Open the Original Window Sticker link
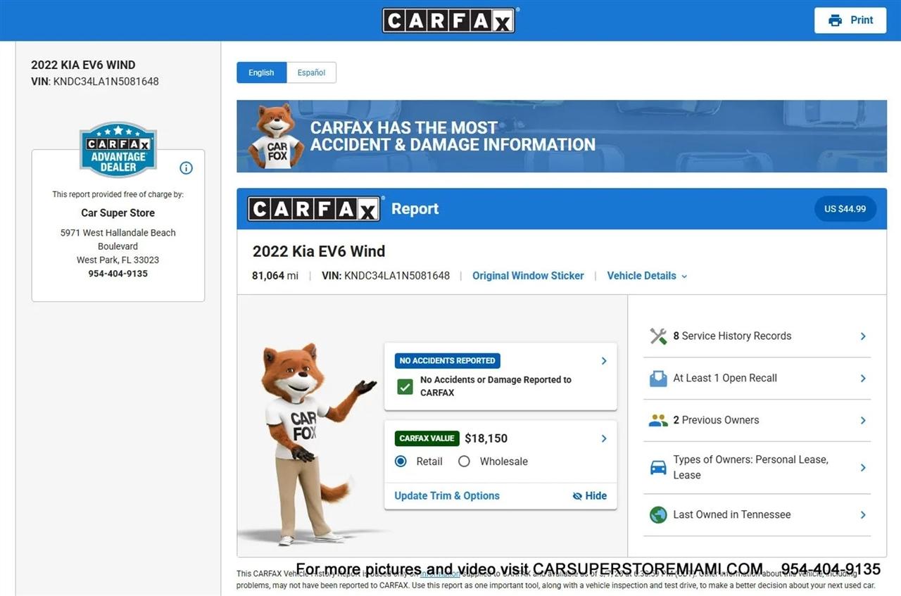This screenshot has height=596, width=901. pos(528,276)
